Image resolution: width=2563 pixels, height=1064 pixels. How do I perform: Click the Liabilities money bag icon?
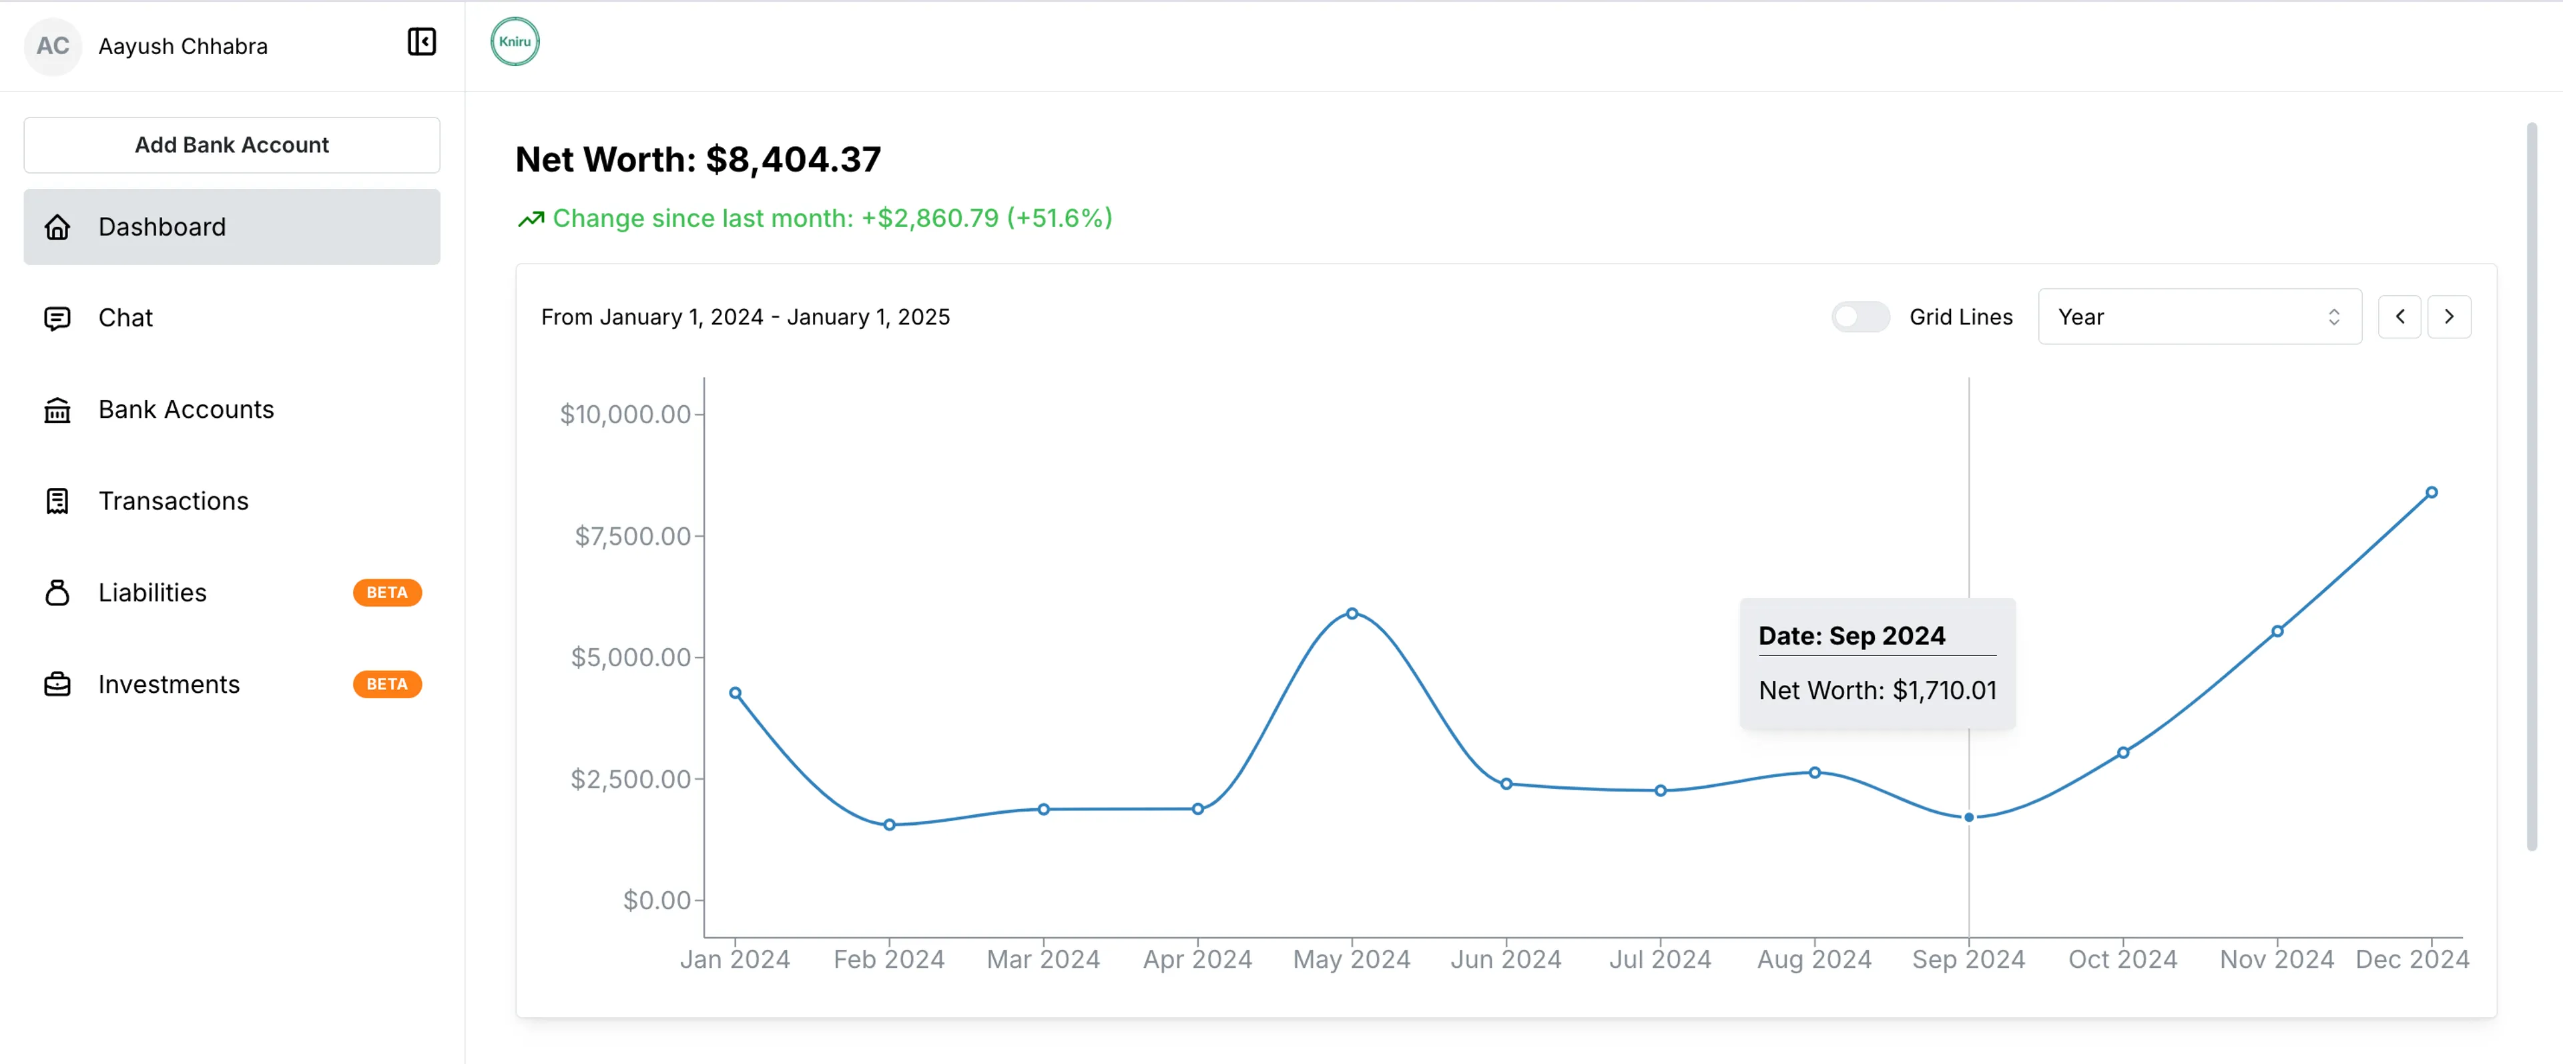pyautogui.click(x=57, y=593)
